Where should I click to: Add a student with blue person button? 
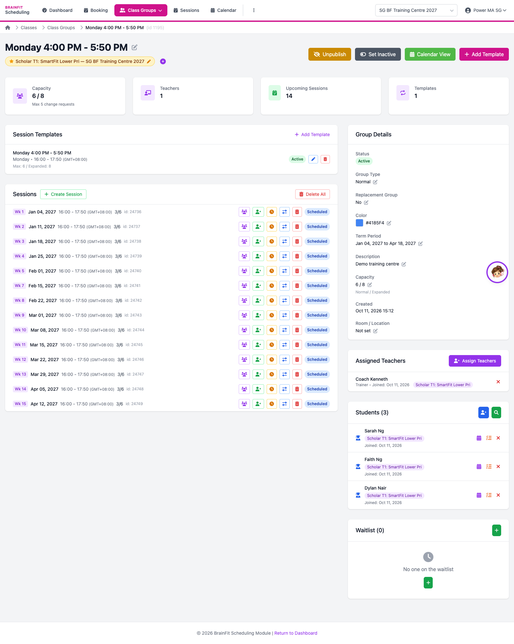(483, 413)
